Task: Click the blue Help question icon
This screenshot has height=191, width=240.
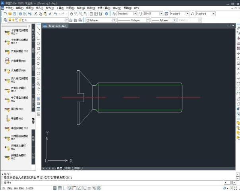Action: (106, 14)
